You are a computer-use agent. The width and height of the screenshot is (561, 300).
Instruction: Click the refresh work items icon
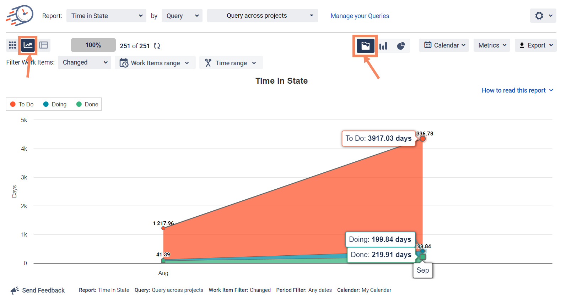157,46
